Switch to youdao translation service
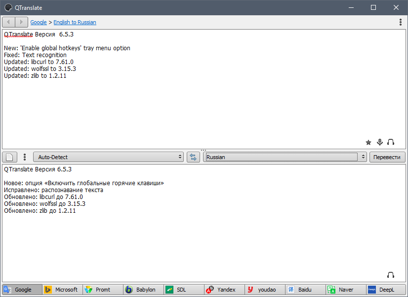Screen dimensions: 408x297 pos(265,290)
